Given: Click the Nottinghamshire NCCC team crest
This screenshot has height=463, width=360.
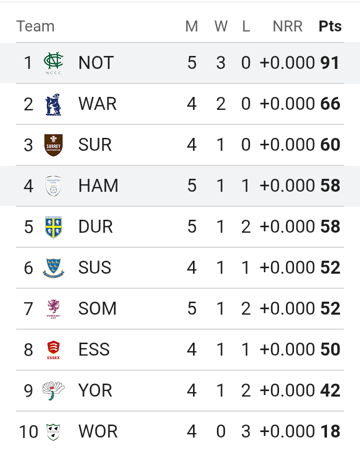Looking at the screenshot, I should pos(53,63).
